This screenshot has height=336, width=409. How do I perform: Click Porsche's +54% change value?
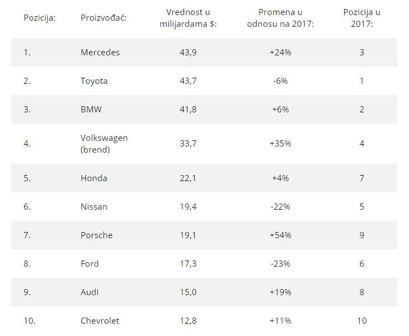pos(280,235)
